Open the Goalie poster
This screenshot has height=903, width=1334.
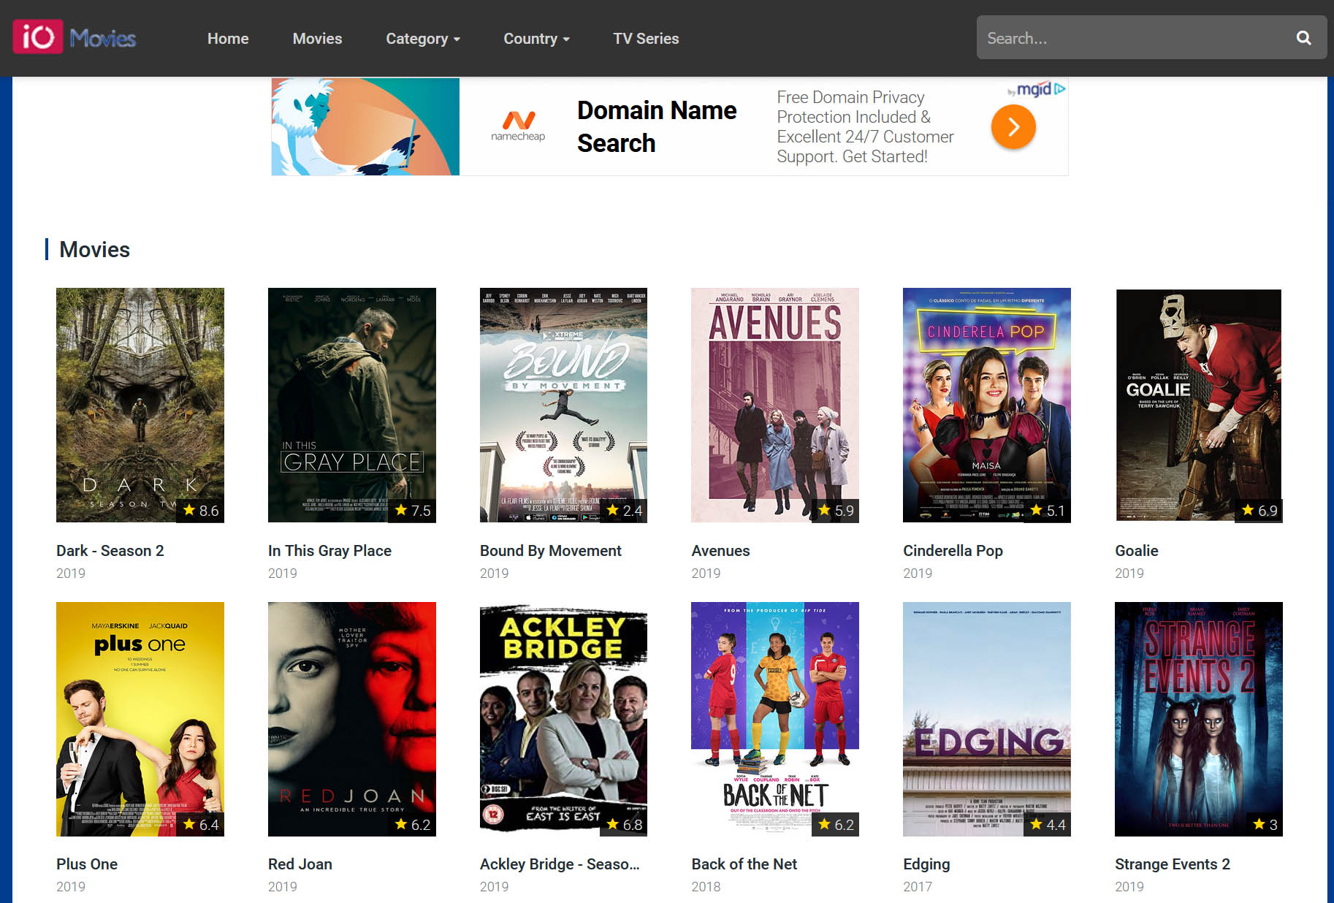click(1199, 405)
